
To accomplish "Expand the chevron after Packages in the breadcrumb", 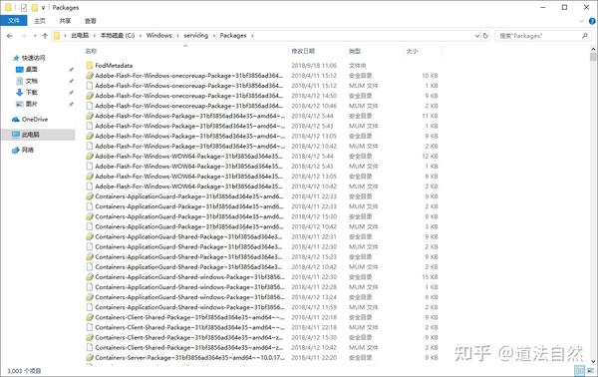I will [252, 36].
